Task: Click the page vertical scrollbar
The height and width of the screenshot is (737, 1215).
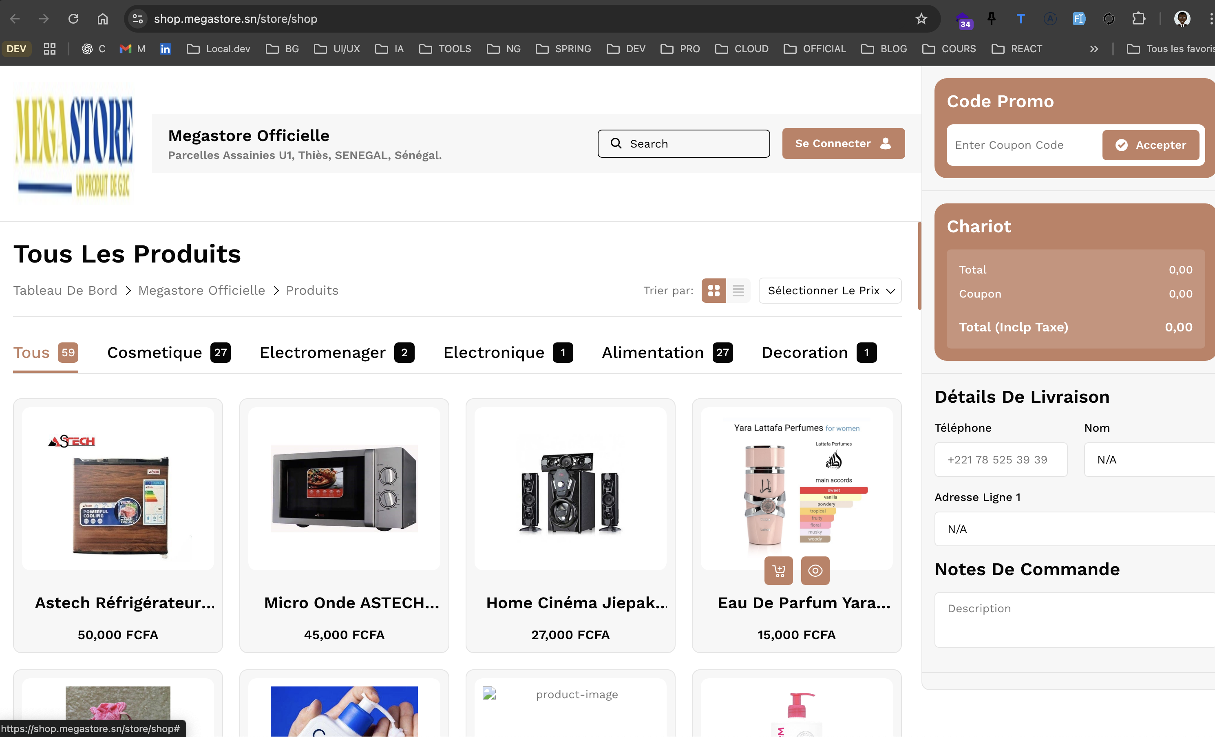Action: tap(919, 266)
